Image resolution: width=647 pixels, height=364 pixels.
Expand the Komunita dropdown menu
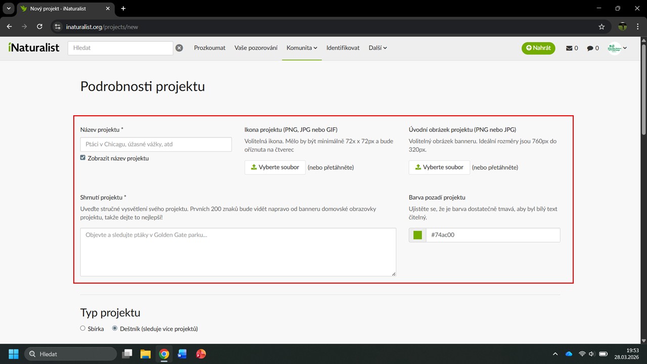pyautogui.click(x=302, y=48)
